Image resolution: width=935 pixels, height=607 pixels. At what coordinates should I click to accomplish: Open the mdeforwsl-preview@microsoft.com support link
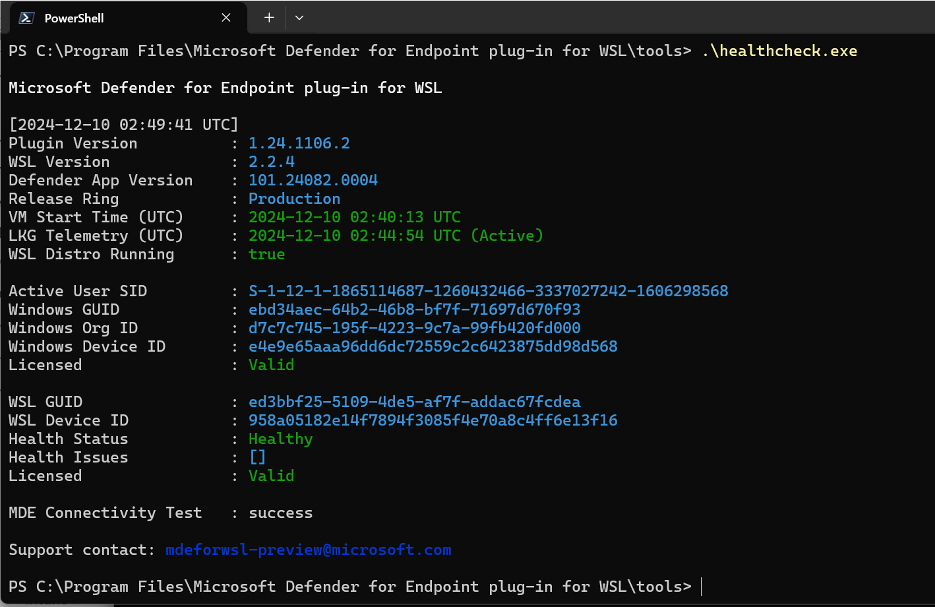click(x=309, y=550)
